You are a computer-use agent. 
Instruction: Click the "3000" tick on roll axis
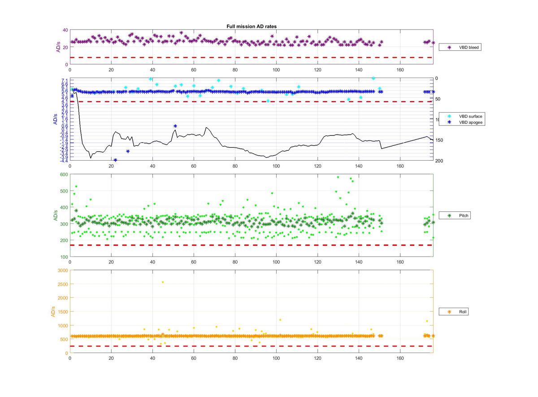(x=62, y=270)
